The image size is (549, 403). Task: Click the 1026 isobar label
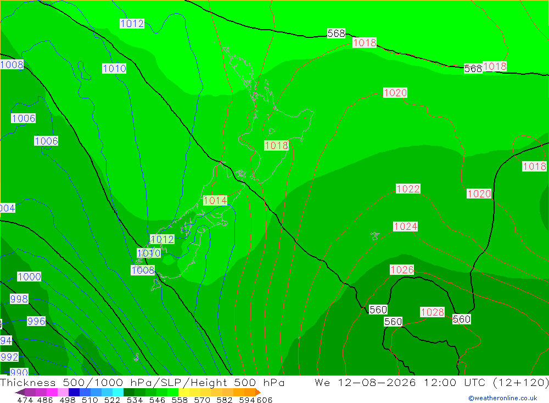(402, 269)
